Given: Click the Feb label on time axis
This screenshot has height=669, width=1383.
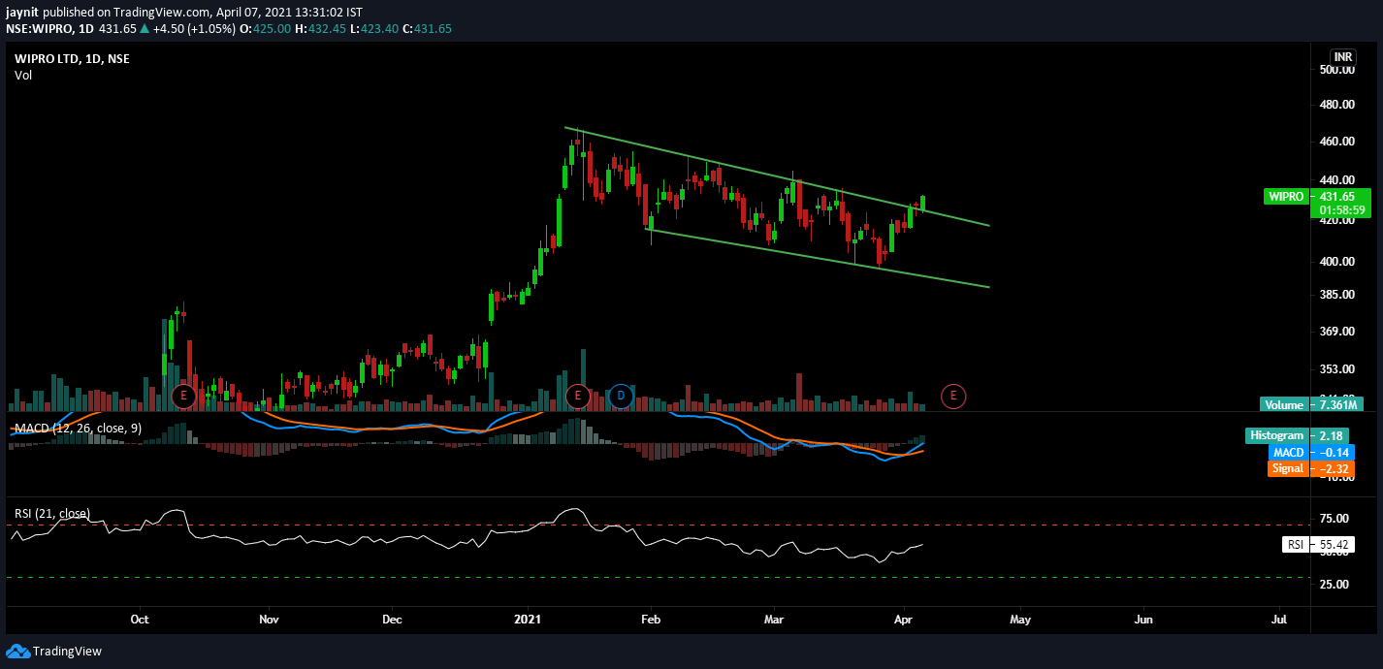Looking at the screenshot, I should click(651, 619).
